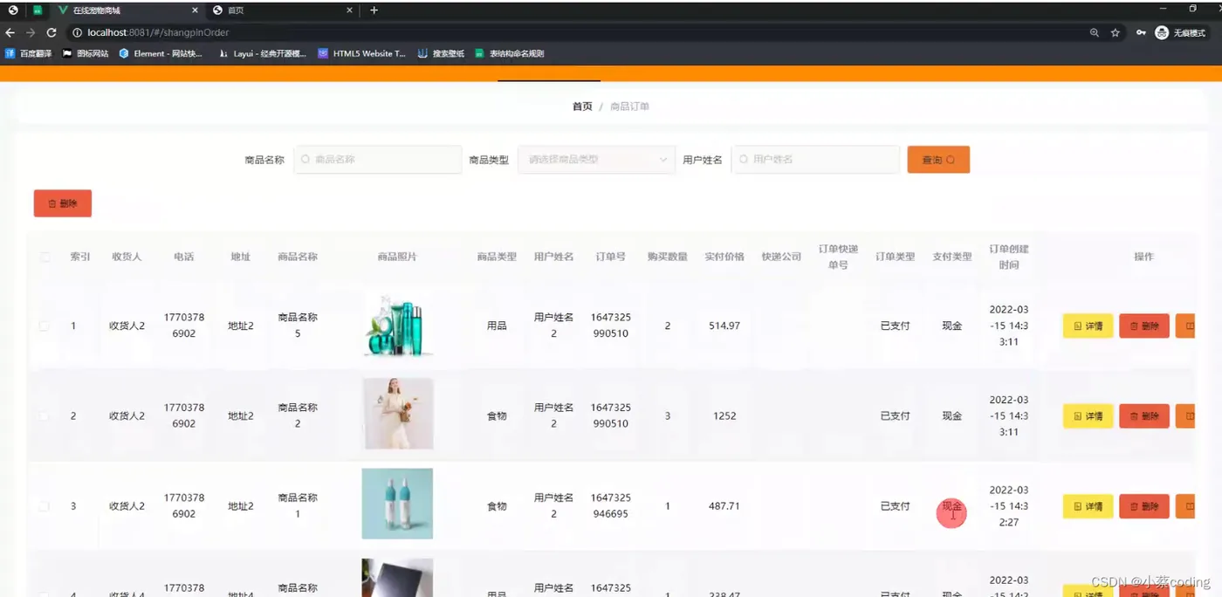Toggle the select-all checkbox in table header

coord(45,257)
